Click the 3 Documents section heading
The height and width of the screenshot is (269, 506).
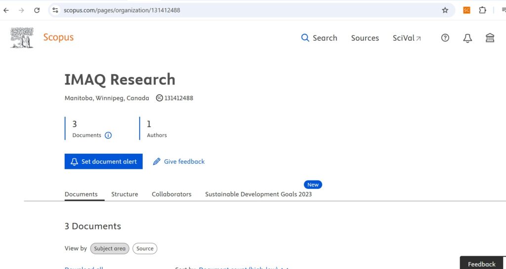pyautogui.click(x=93, y=226)
